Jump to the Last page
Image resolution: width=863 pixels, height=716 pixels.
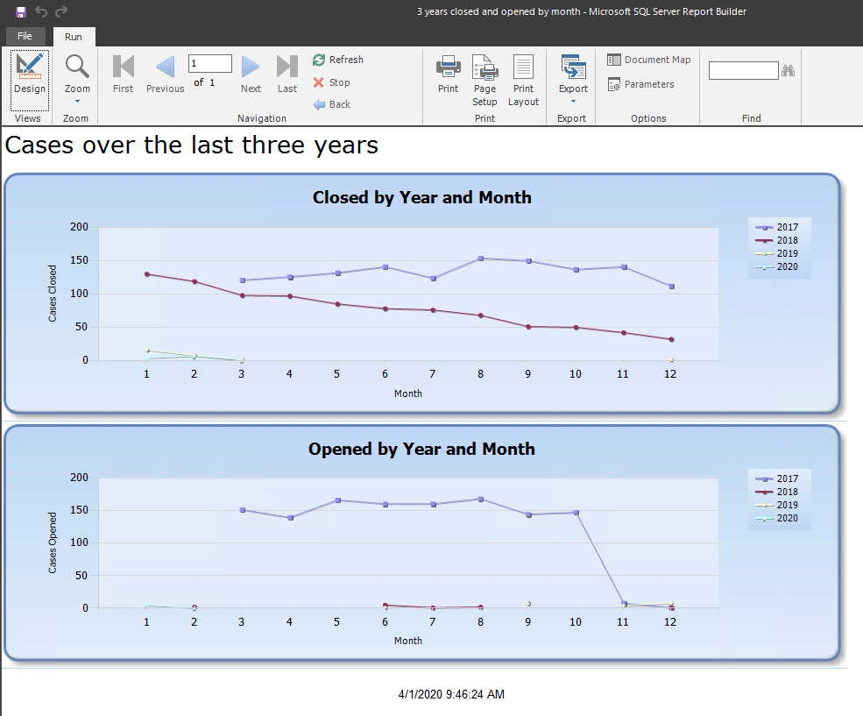pyautogui.click(x=287, y=74)
